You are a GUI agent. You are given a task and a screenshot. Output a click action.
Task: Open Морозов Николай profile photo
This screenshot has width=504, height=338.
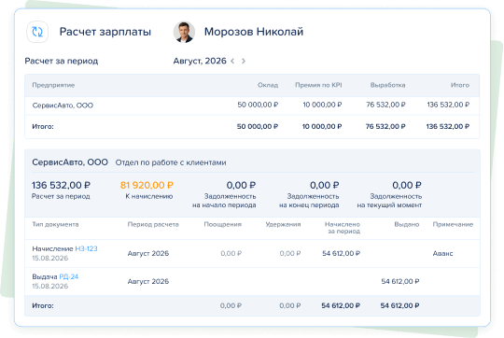[x=184, y=32]
